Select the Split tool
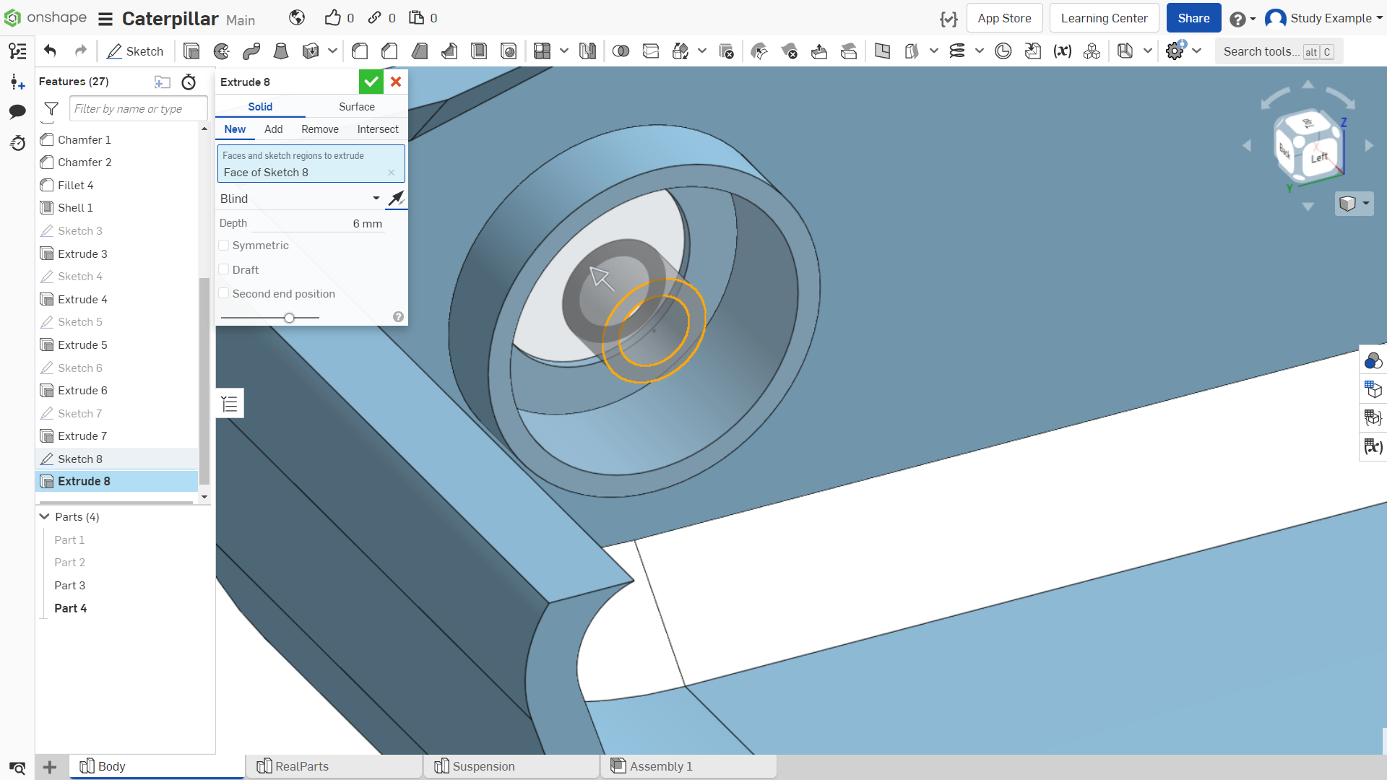 [651, 51]
